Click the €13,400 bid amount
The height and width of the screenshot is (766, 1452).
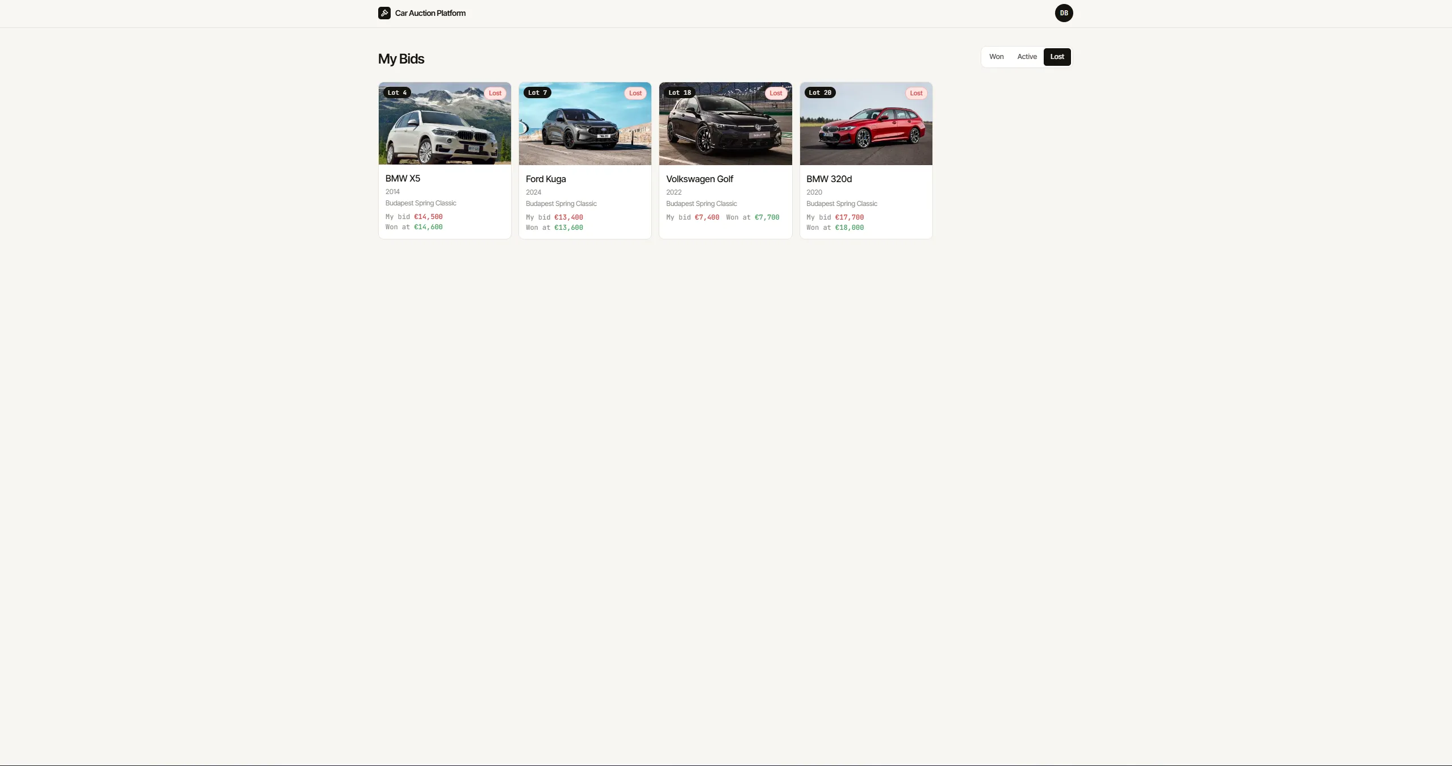tap(568, 217)
